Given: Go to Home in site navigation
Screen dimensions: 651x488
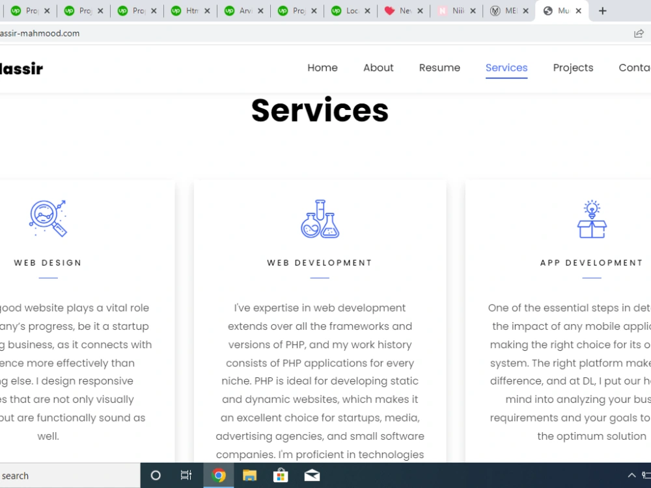Looking at the screenshot, I should 322,68.
